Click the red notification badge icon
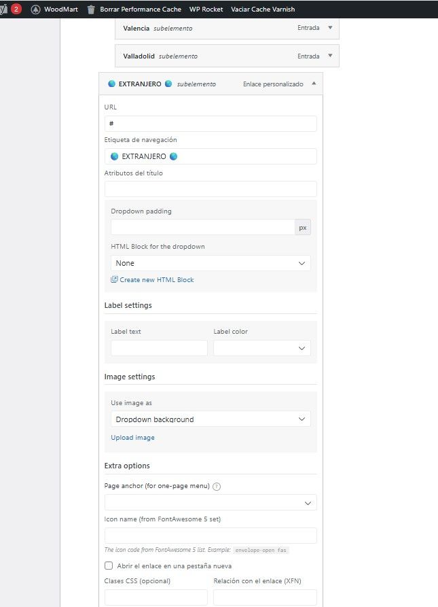The width and height of the screenshot is (438, 607). [16, 10]
